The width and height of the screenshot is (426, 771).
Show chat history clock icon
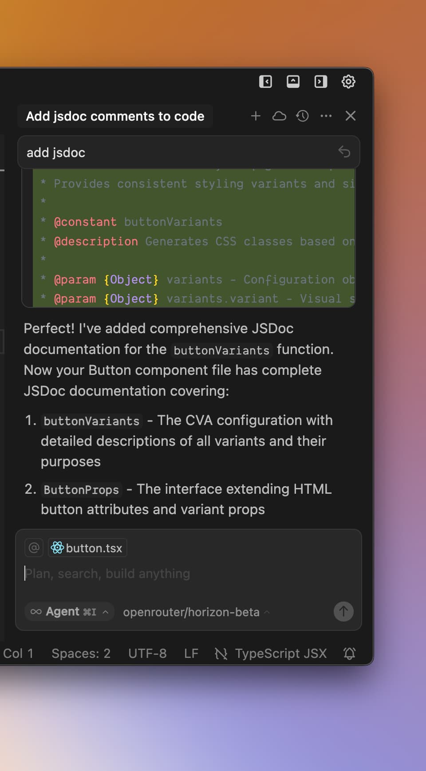tap(303, 116)
